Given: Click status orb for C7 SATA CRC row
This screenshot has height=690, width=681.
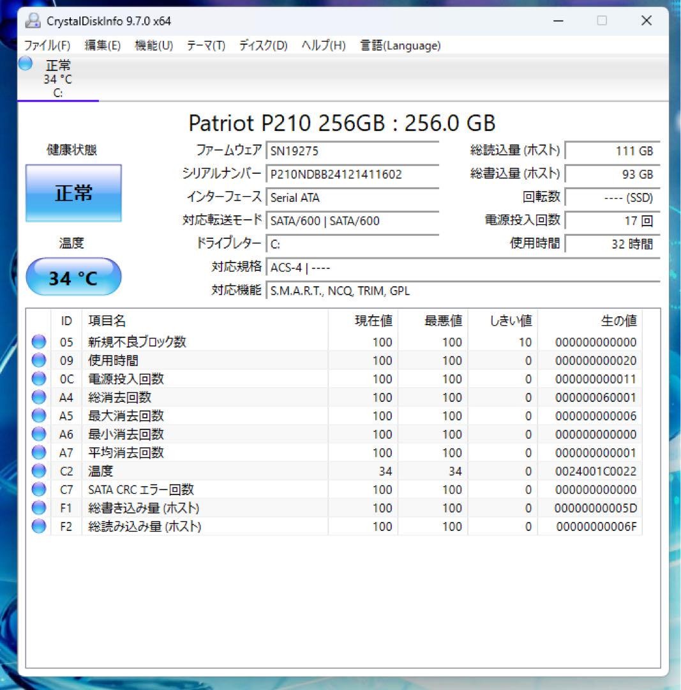Looking at the screenshot, I should point(39,489).
